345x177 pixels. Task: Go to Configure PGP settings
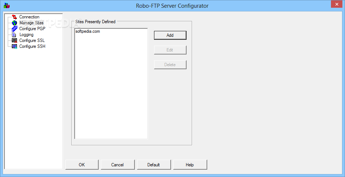33,29
